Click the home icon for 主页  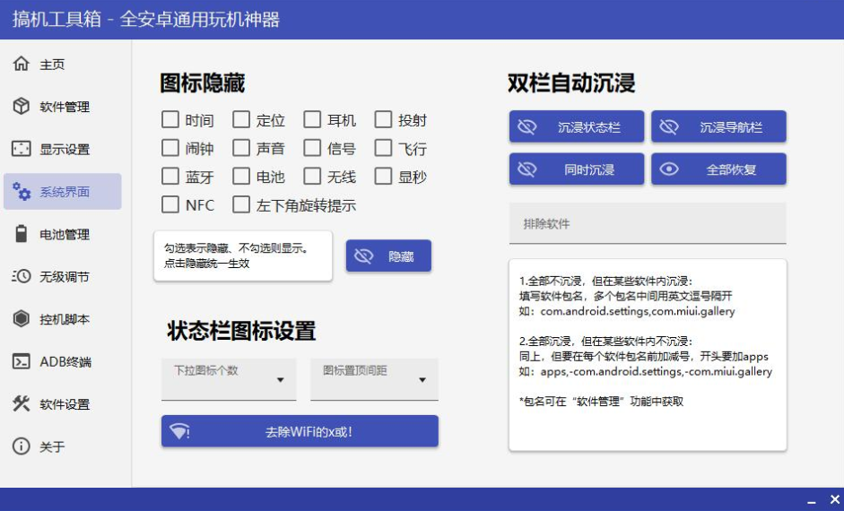(x=22, y=65)
